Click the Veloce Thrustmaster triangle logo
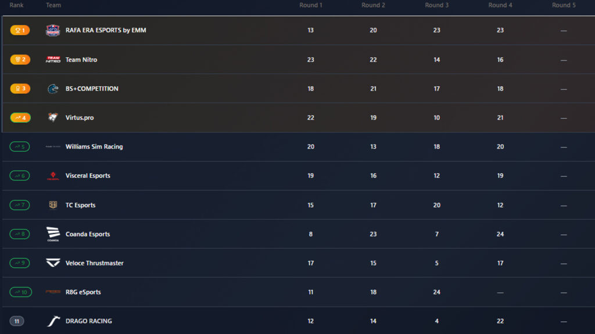The height and width of the screenshot is (334, 595). 52,263
